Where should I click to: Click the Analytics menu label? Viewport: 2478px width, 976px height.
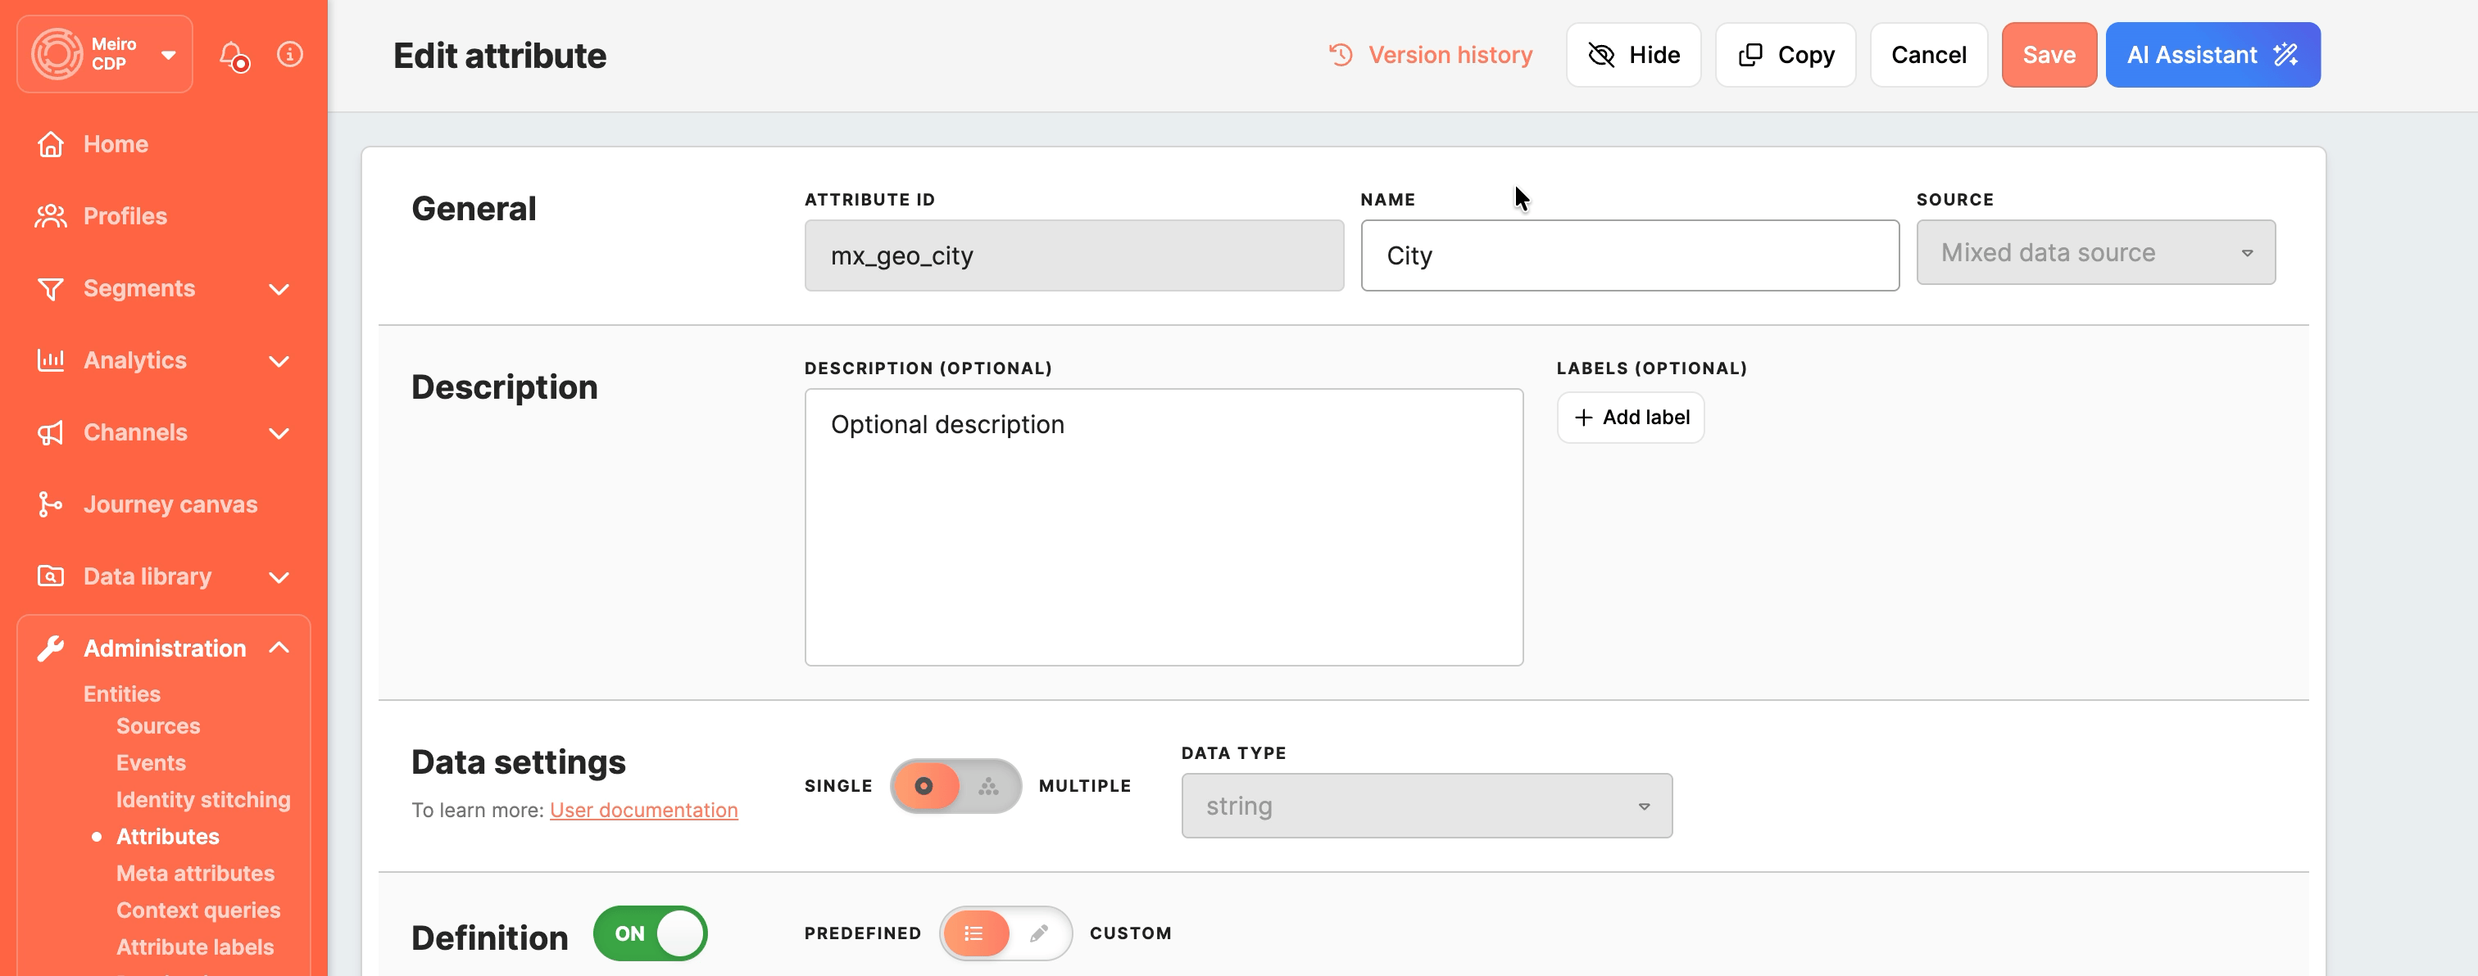134,360
